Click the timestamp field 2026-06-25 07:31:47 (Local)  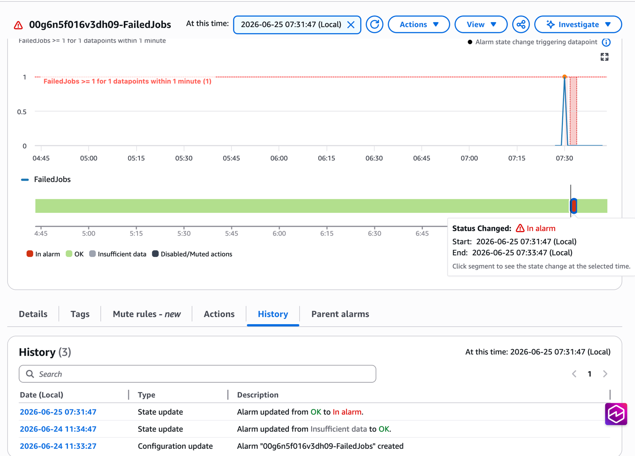point(291,24)
